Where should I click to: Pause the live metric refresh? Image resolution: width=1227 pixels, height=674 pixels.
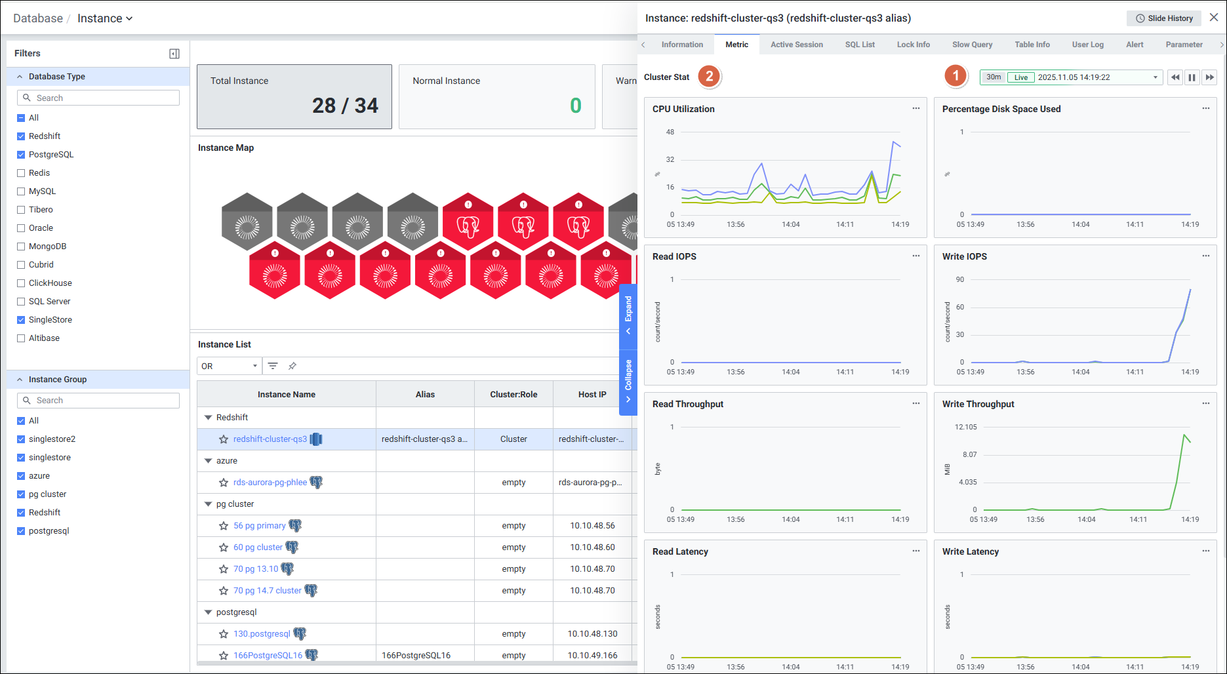tap(1192, 77)
